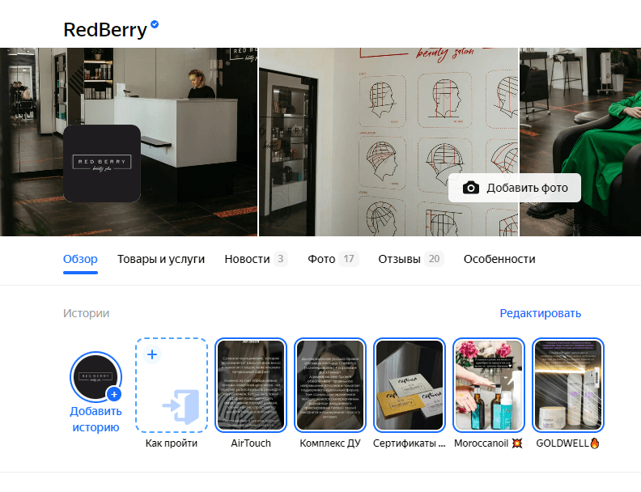Open the Сертификаты story thumbnail
This screenshot has width=641, height=492.
tap(410, 385)
